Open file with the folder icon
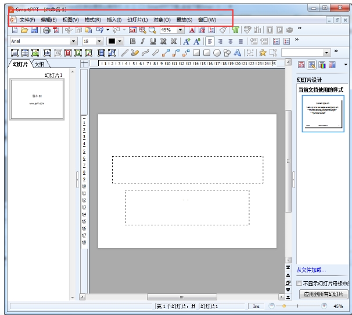Screen dimensions: 352x315 point(24,30)
